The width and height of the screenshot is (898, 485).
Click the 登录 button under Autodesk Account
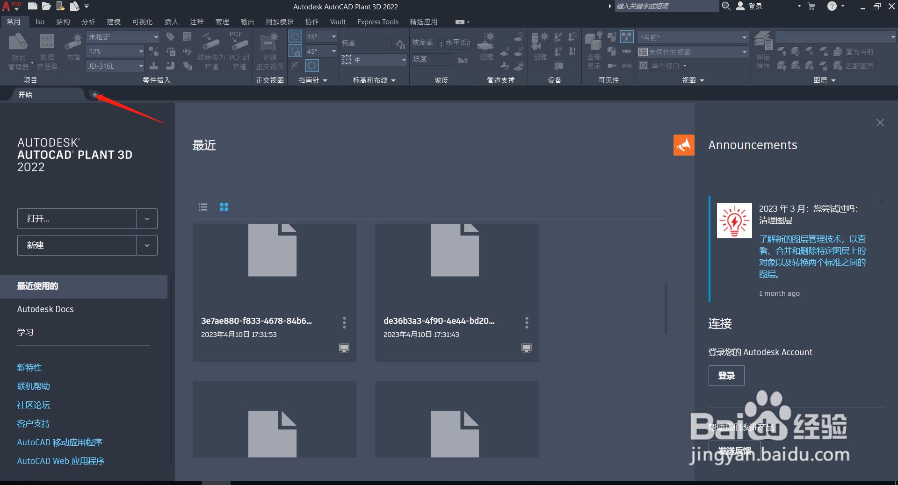[726, 376]
